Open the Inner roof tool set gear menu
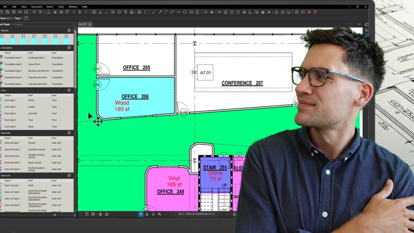 [69, 175]
